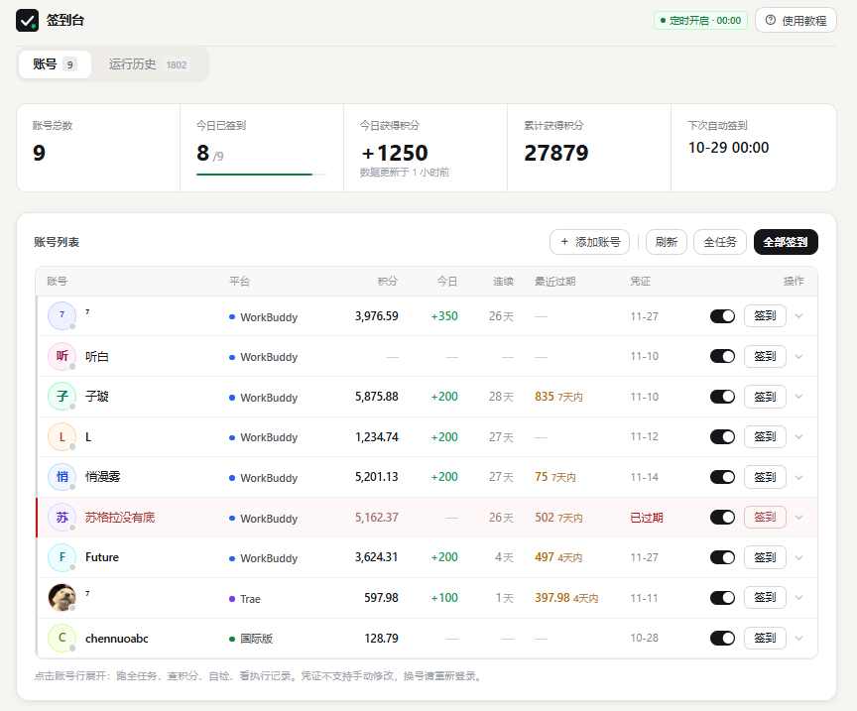Disable auto sign-in toggle for 3,976.59 account
Screen dimensions: 857x711
pyautogui.click(x=722, y=316)
